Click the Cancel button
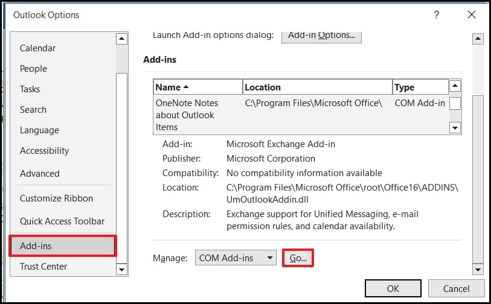Image resolution: width=491 pixels, height=304 pixels. 456,288
